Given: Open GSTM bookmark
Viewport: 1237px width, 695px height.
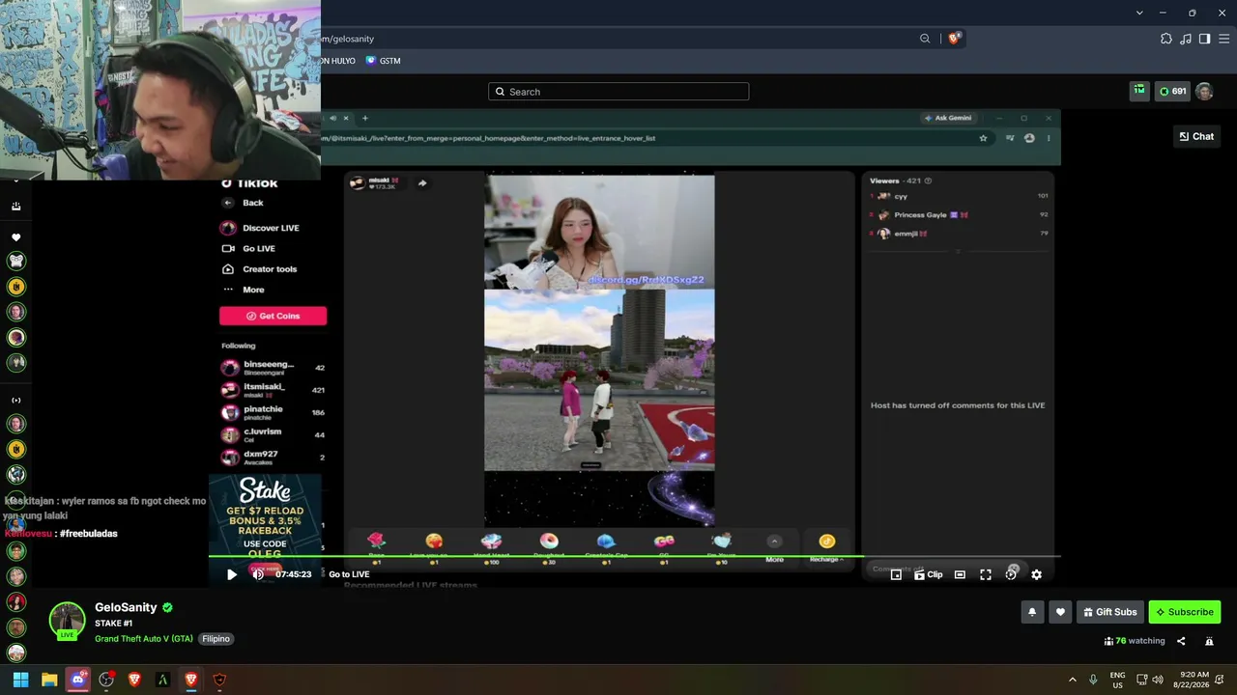Looking at the screenshot, I should point(383,61).
